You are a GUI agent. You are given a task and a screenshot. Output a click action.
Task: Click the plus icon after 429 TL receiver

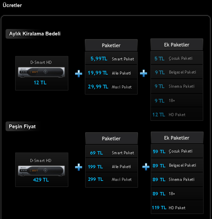(x=78, y=167)
